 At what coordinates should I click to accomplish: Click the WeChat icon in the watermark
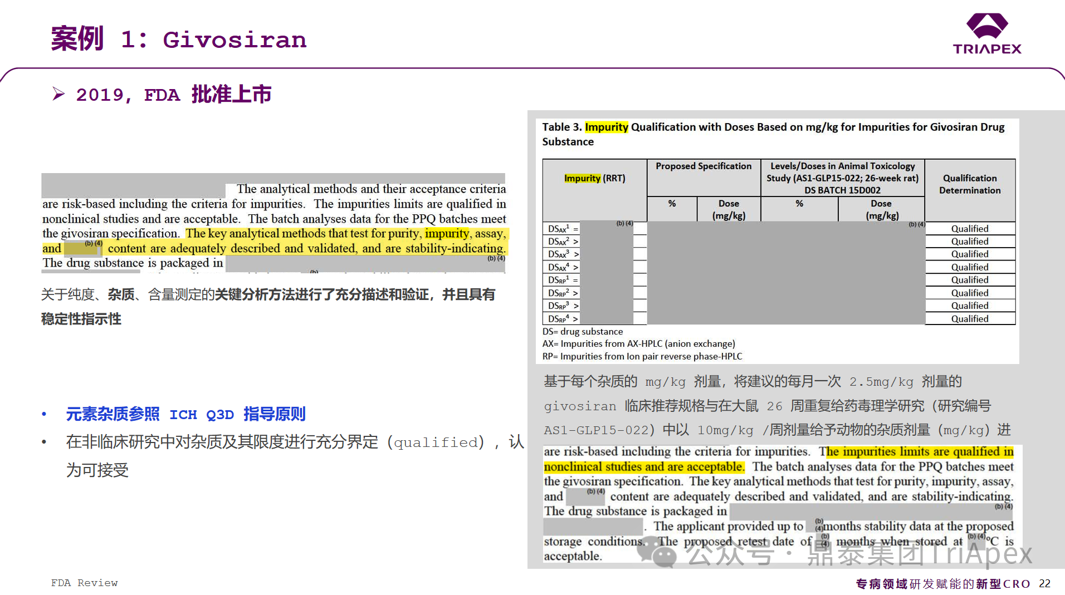(663, 554)
